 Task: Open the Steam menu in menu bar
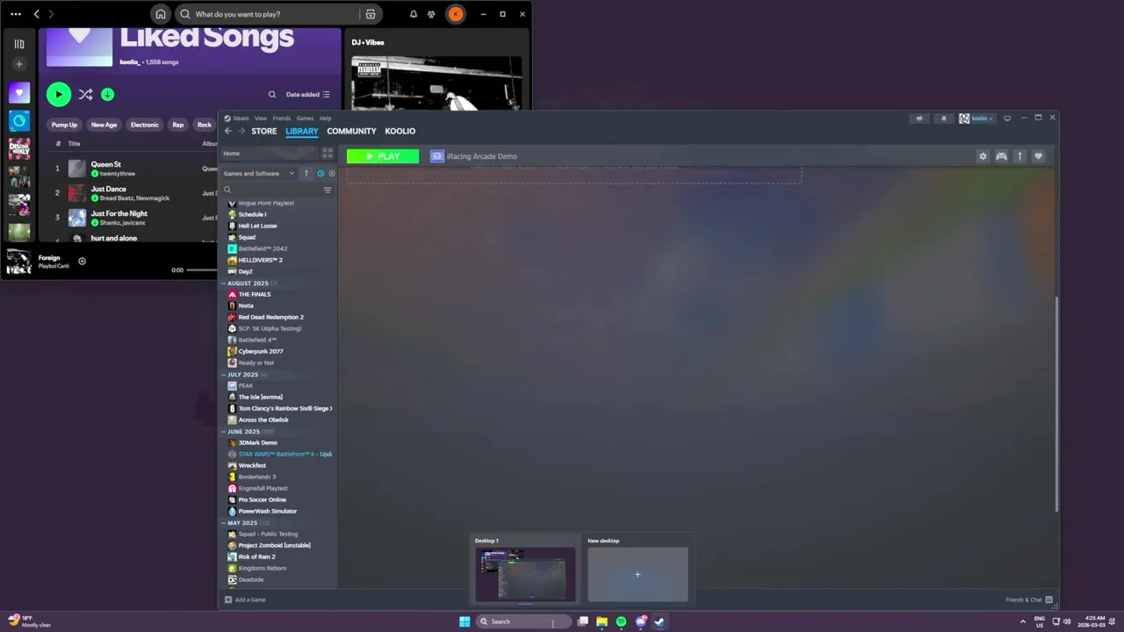[241, 118]
